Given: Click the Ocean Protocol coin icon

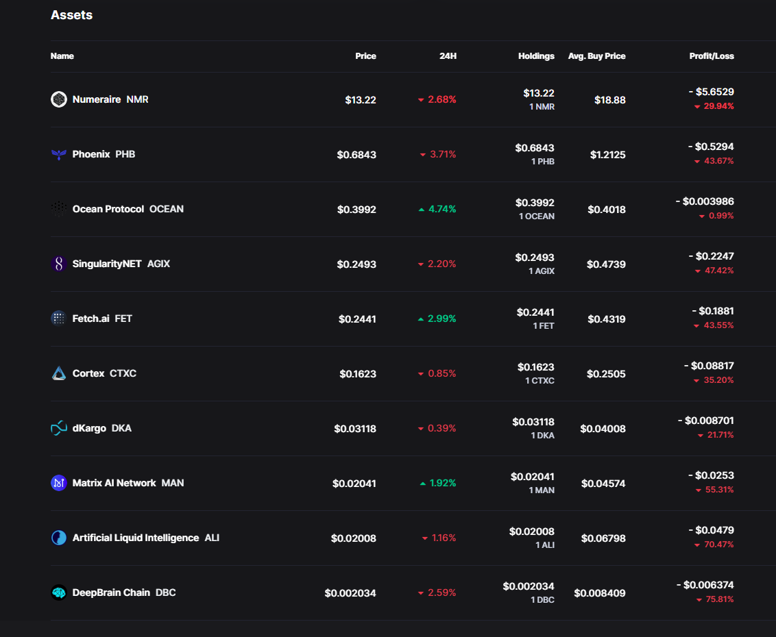Looking at the screenshot, I should point(59,209).
